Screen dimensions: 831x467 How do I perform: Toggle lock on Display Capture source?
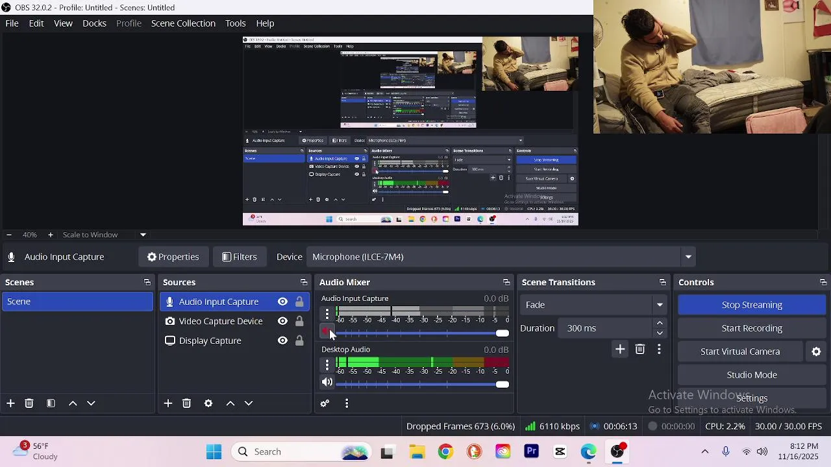pyautogui.click(x=299, y=341)
